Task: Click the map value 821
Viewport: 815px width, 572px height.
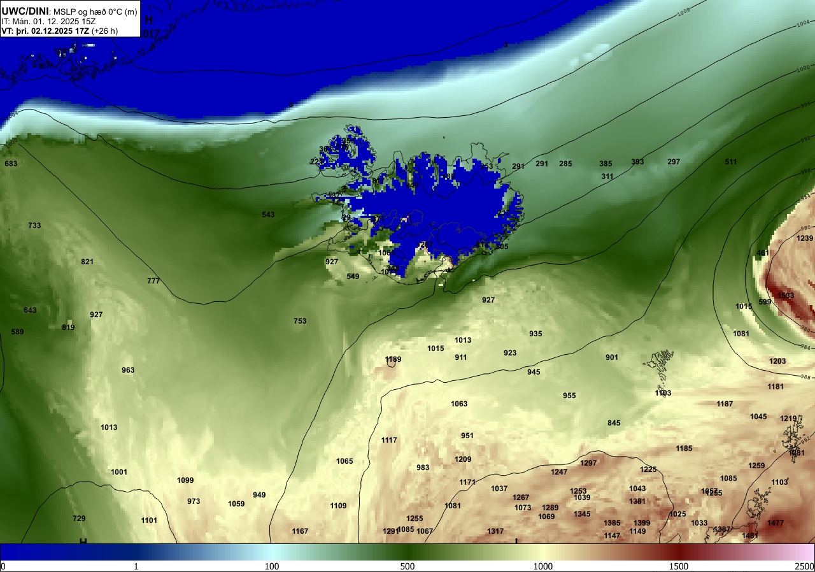Action: pos(87,262)
